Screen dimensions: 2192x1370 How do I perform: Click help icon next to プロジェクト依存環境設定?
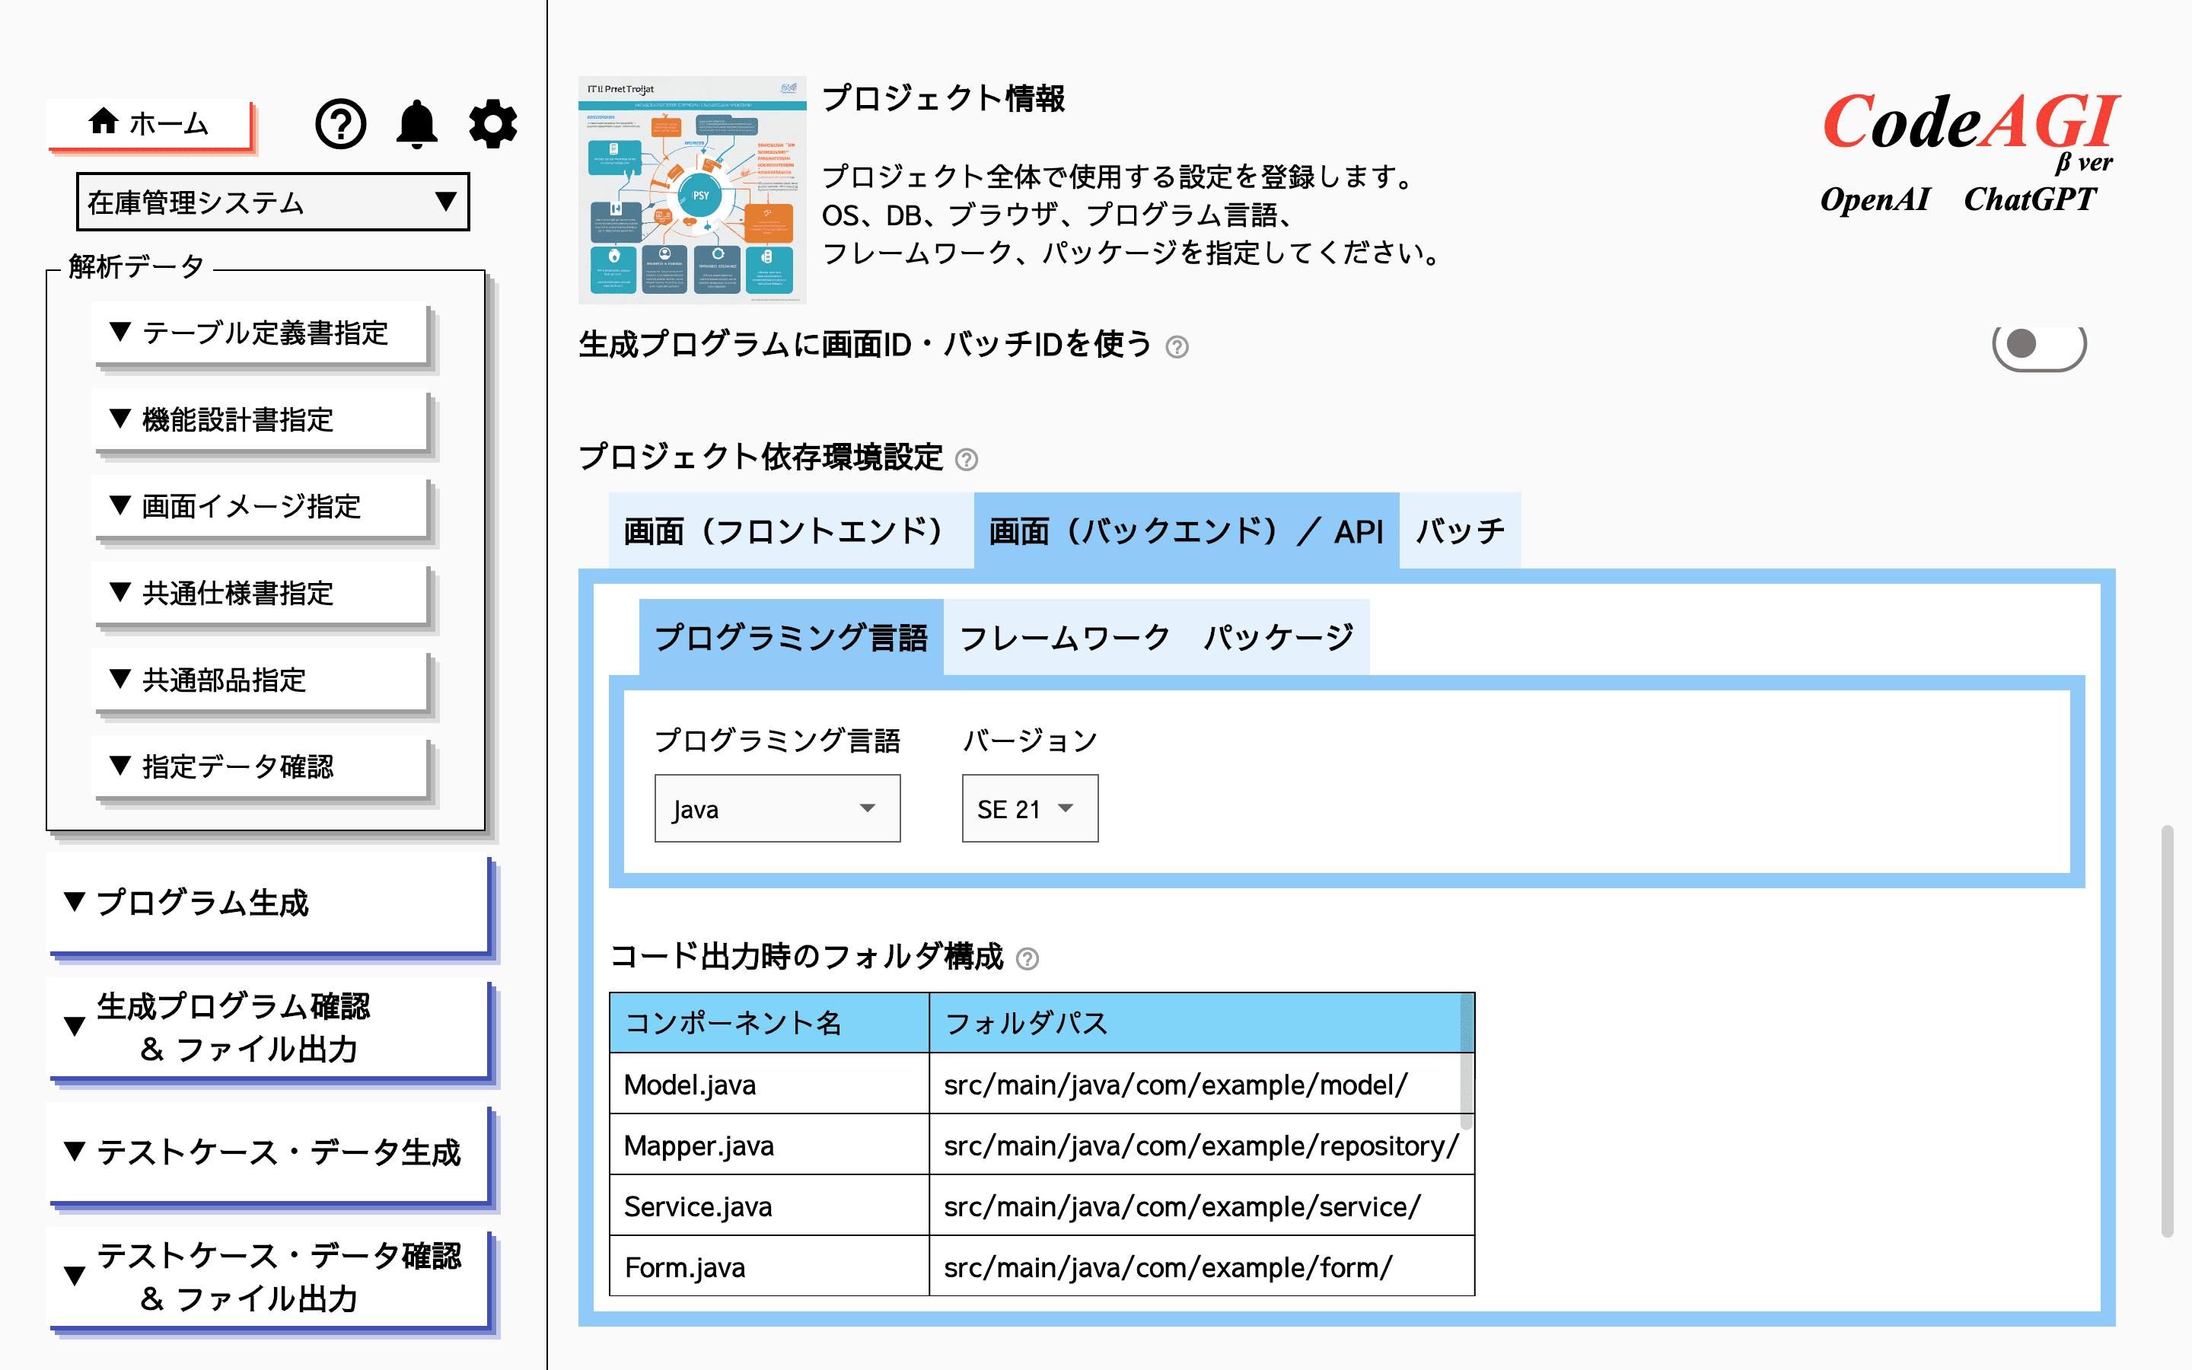point(967,460)
